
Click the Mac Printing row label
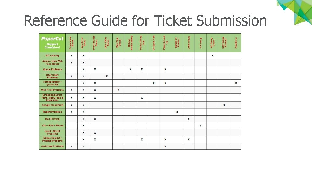point(52,119)
